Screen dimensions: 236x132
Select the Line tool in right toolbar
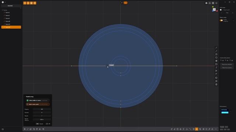(216, 48)
